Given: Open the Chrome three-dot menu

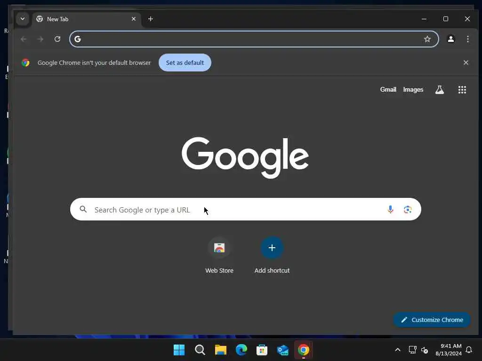Looking at the screenshot, I should 467,39.
